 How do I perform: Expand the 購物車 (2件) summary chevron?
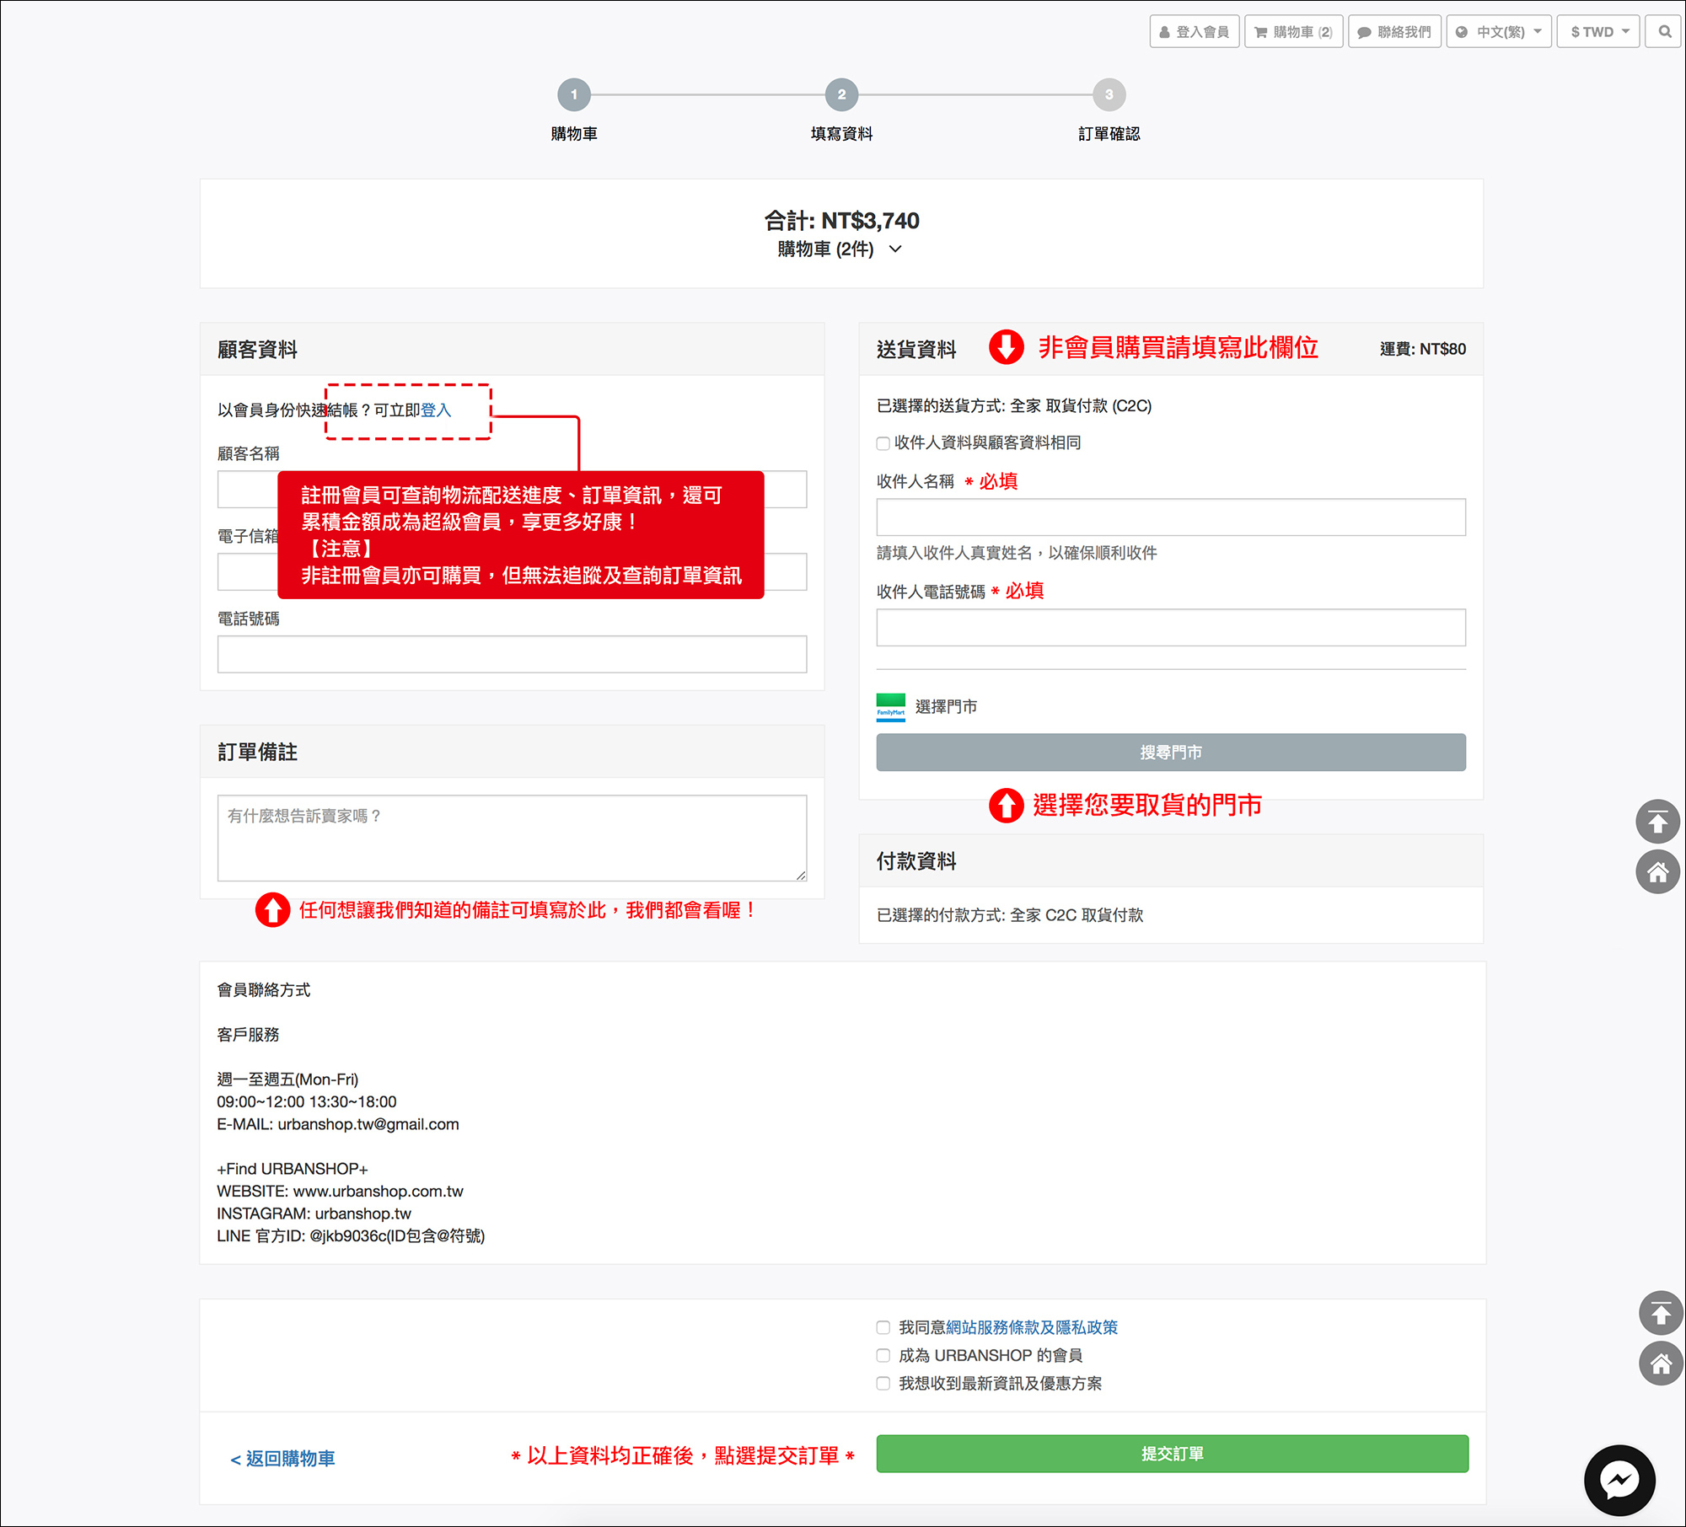pos(895,249)
